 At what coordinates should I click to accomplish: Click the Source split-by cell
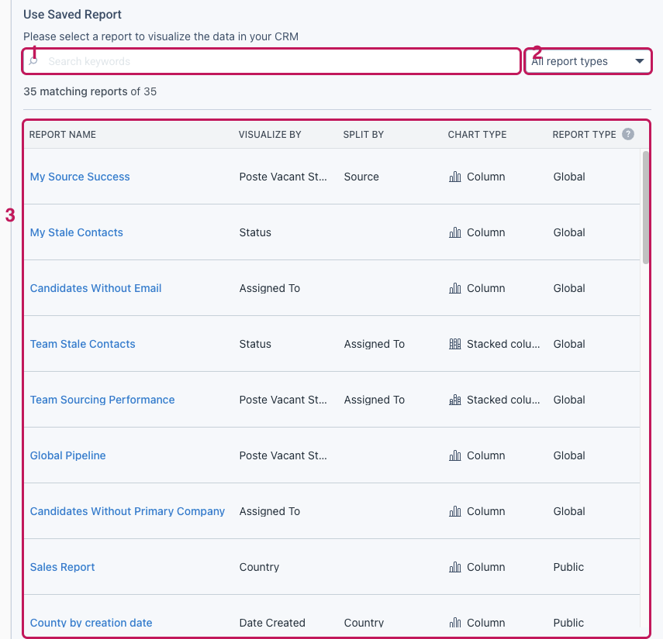[361, 177]
